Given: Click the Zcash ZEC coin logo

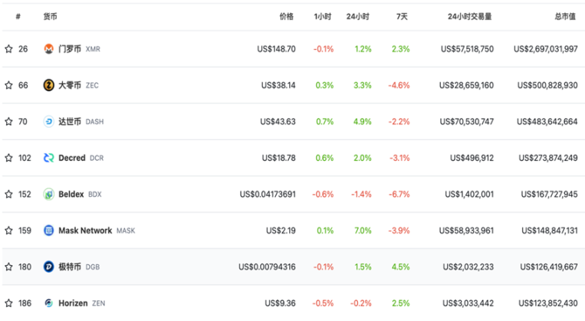Looking at the screenshot, I should pyautogui.click(x=48, y=85).
